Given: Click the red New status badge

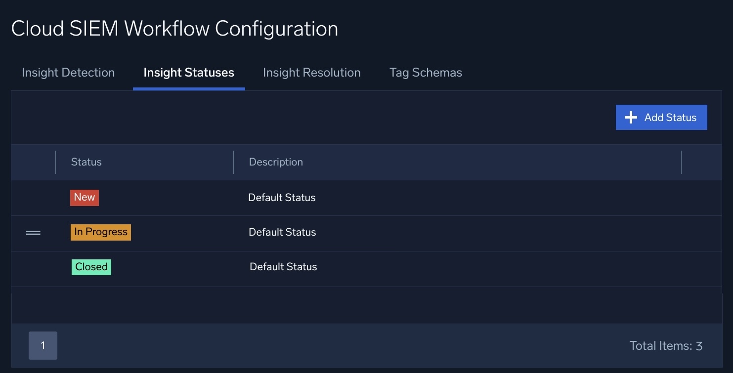Looking at the screenshot, I should pyautogui.click(x=85, y=198).
